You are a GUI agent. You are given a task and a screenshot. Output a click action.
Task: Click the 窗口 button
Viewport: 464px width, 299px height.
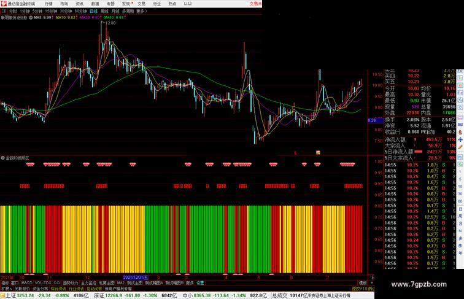(x=15, y=283)
